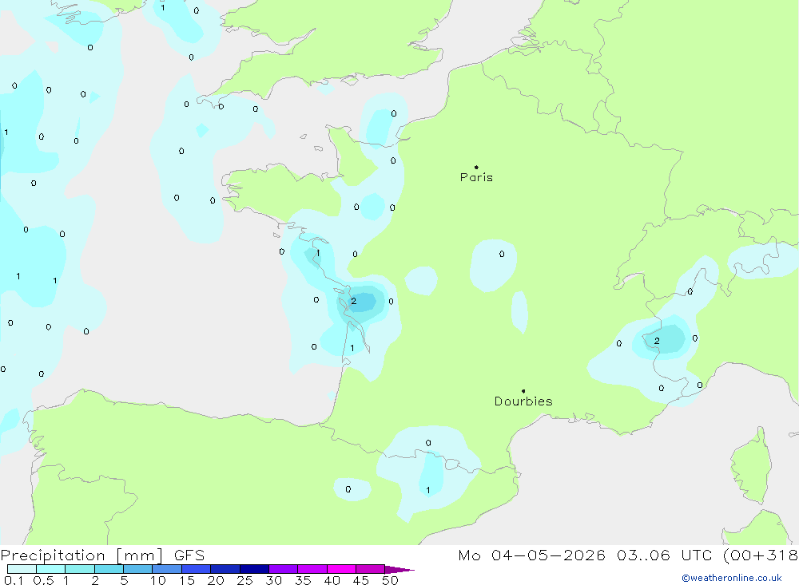Pick the 0.1–0.5 mm legend color swatch
Viewport: 799px width, 585px height.
[x=22, y=569]
